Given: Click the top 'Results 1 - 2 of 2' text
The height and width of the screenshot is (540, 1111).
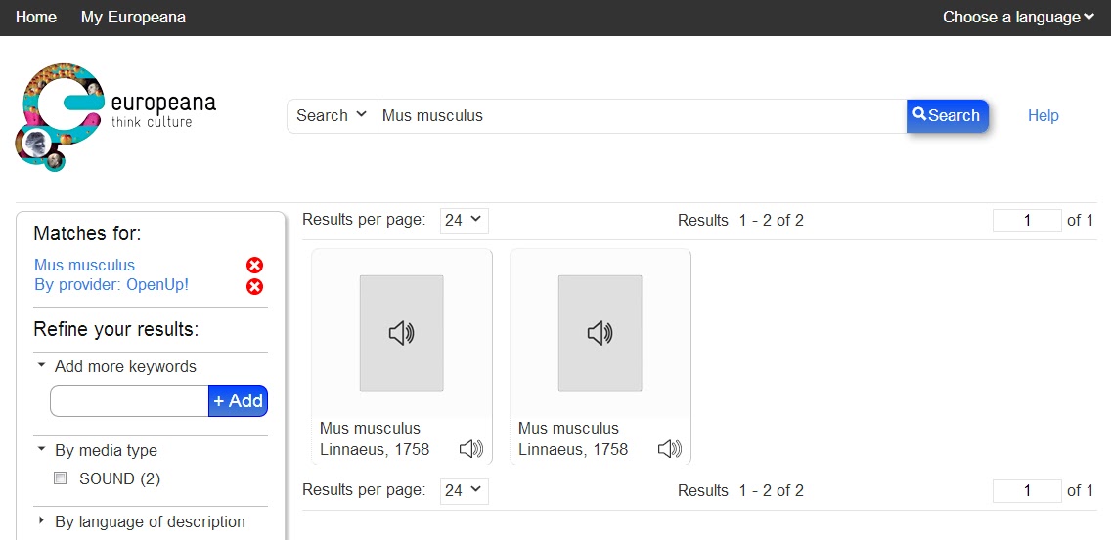Looking at the screenshot, I should [x=740, y=220].
